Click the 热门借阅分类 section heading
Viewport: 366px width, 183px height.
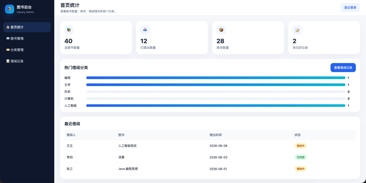pos(76,68)
